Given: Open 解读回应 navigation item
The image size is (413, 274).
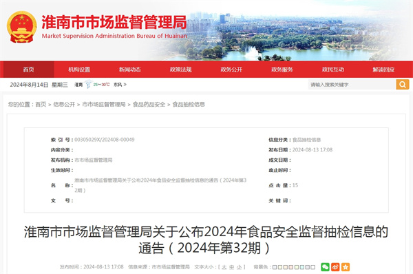Looking at the screenshot, I should [383, 70].
